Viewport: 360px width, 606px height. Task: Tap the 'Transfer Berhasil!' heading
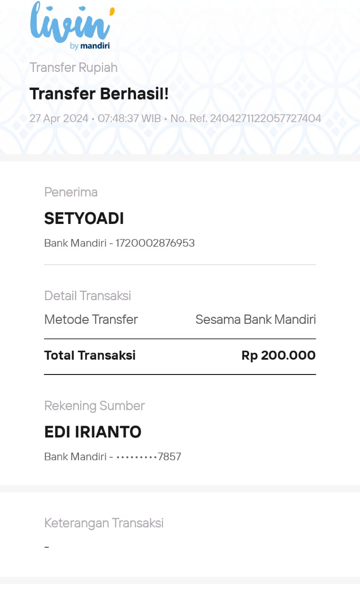pyautogui.click(x=99, y=94)
